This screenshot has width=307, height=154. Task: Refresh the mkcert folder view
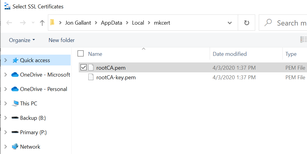247,23
